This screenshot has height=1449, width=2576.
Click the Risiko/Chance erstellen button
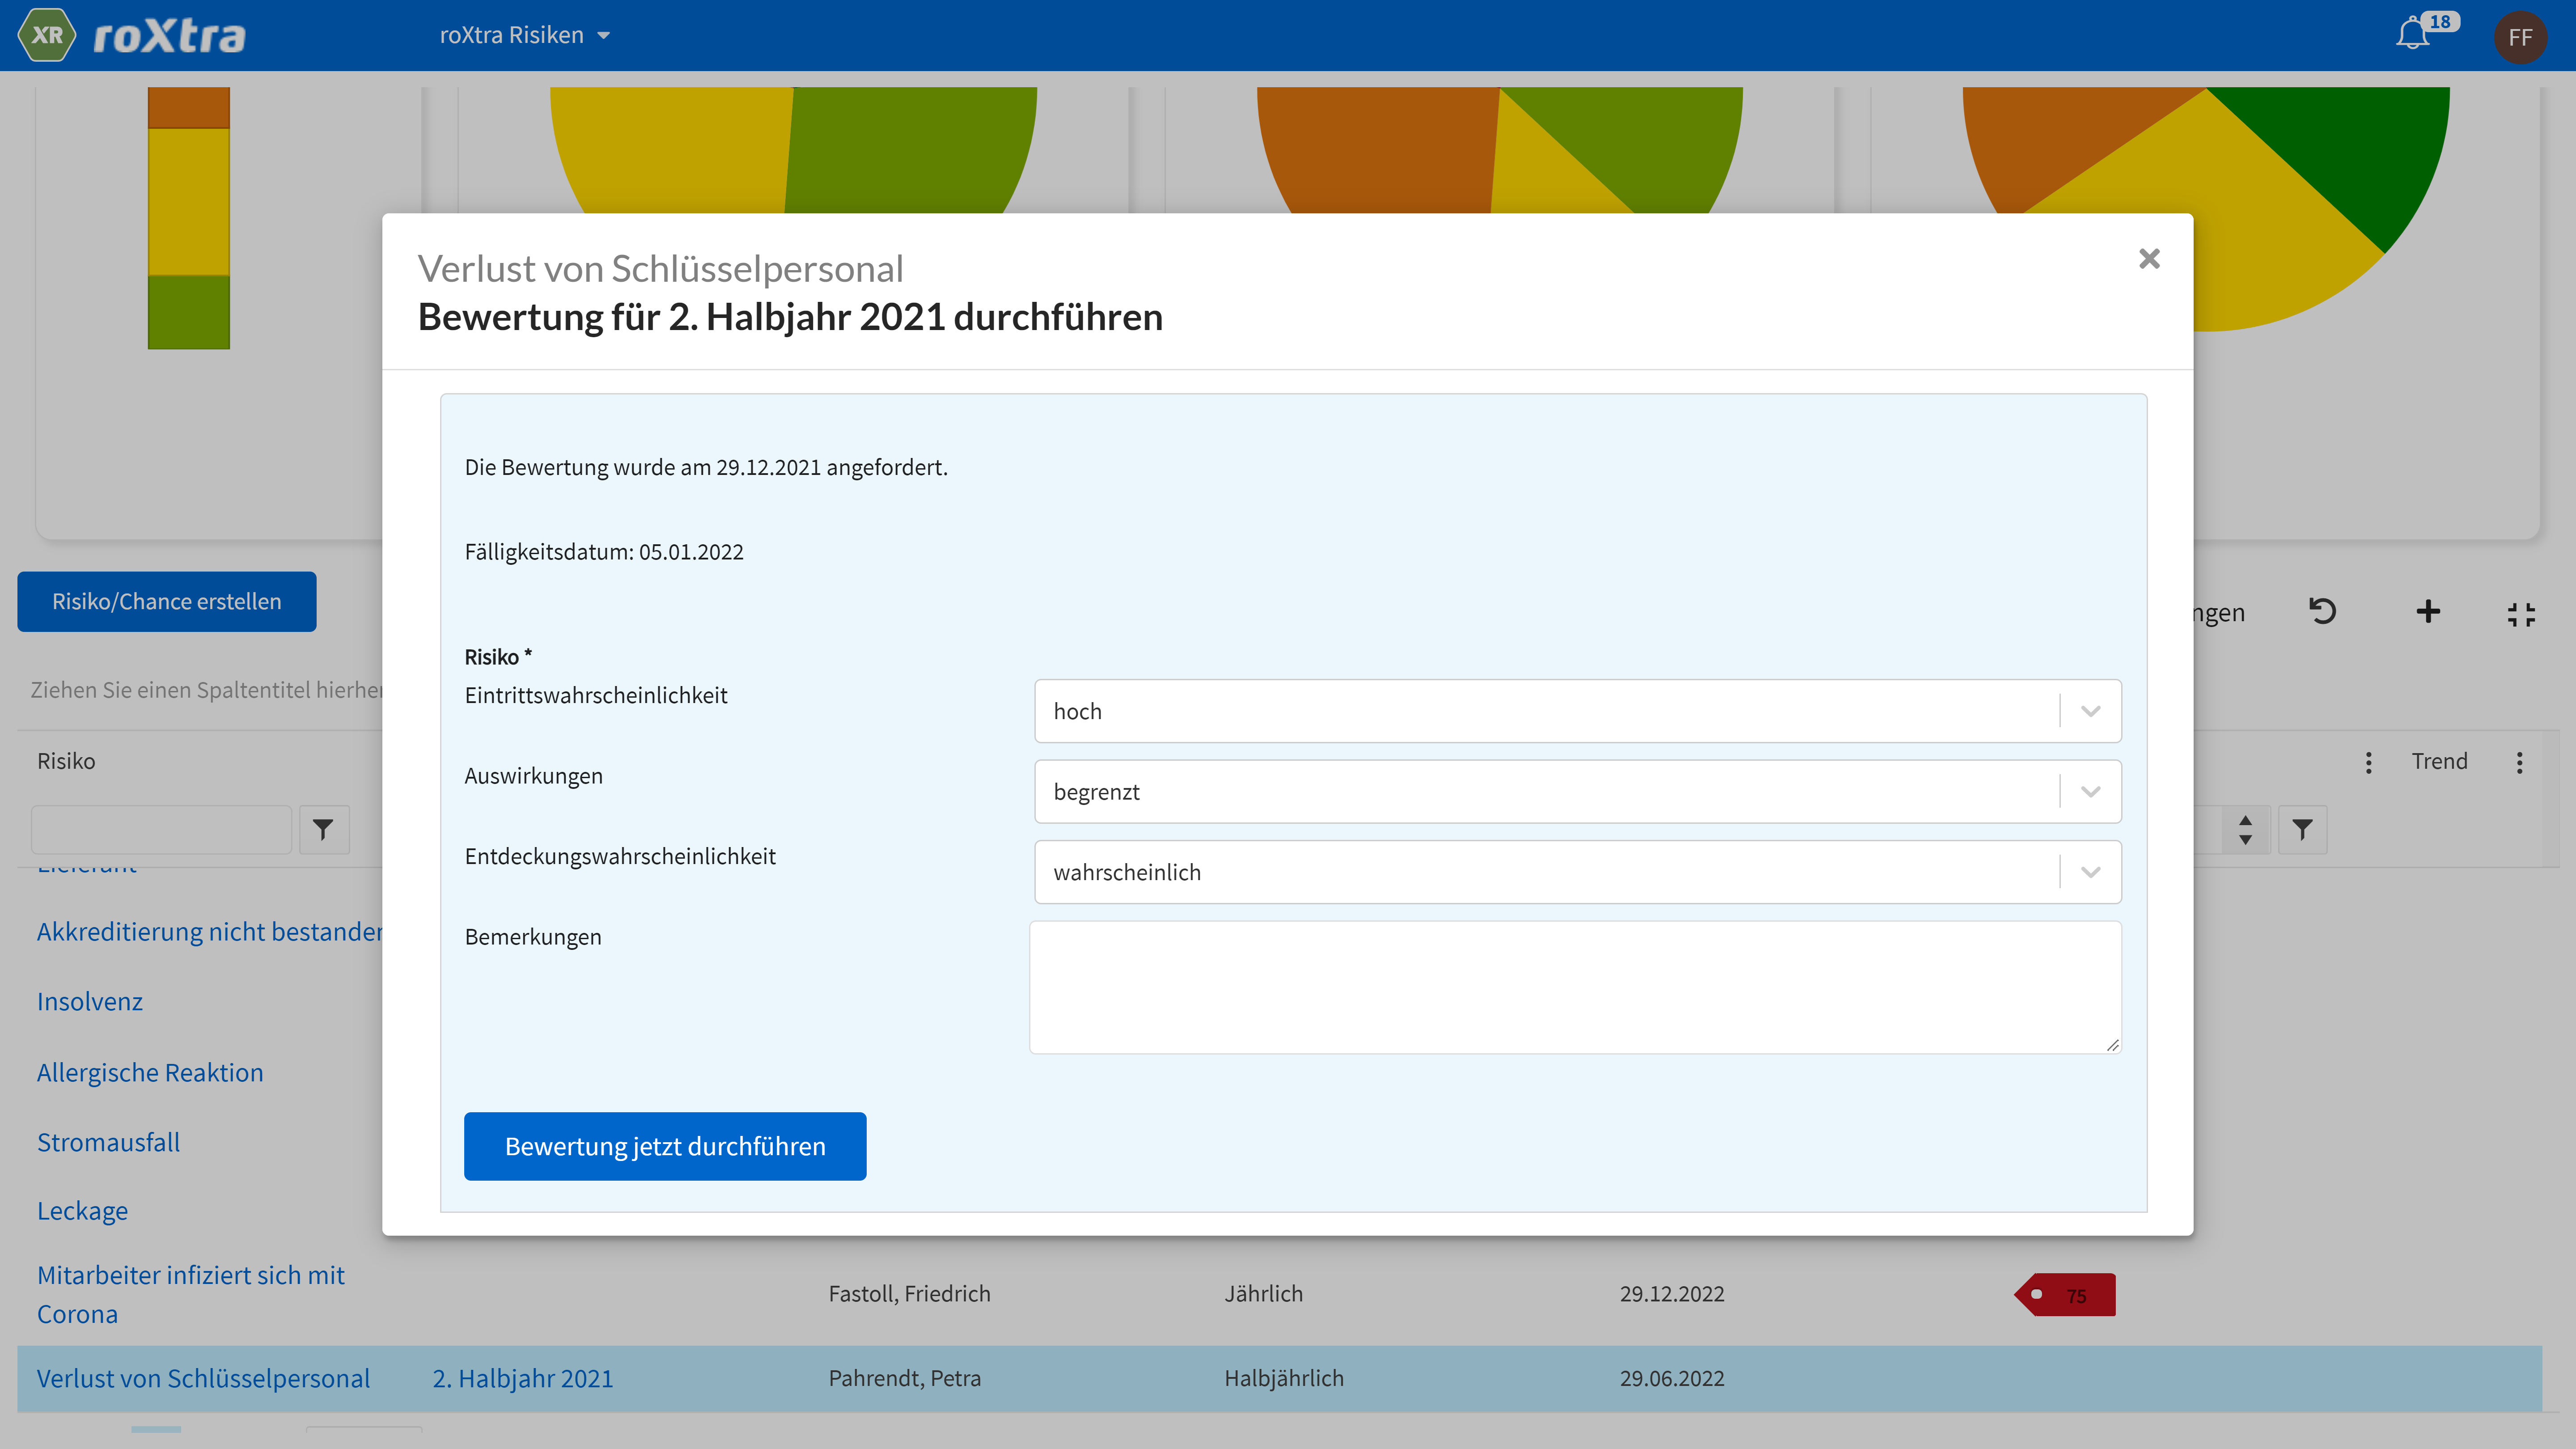click(x=166, y=601)
